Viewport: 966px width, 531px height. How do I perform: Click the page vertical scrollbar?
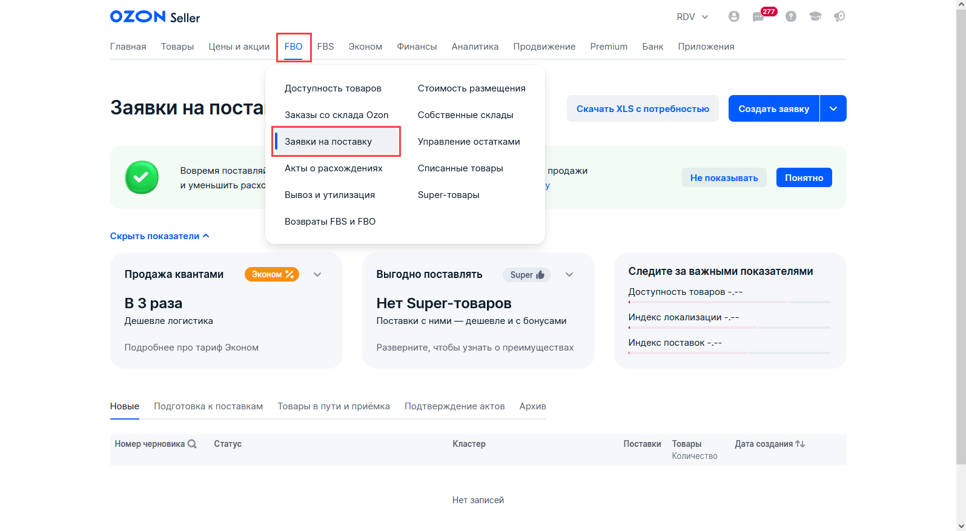(x=961, y=242)
